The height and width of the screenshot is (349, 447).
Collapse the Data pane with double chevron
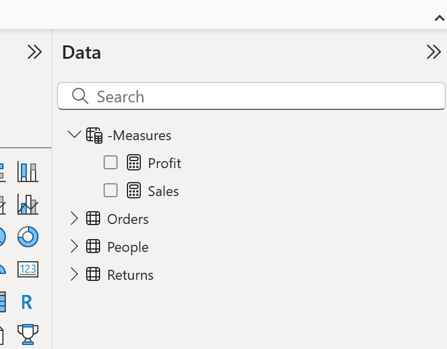click(434, 52)
